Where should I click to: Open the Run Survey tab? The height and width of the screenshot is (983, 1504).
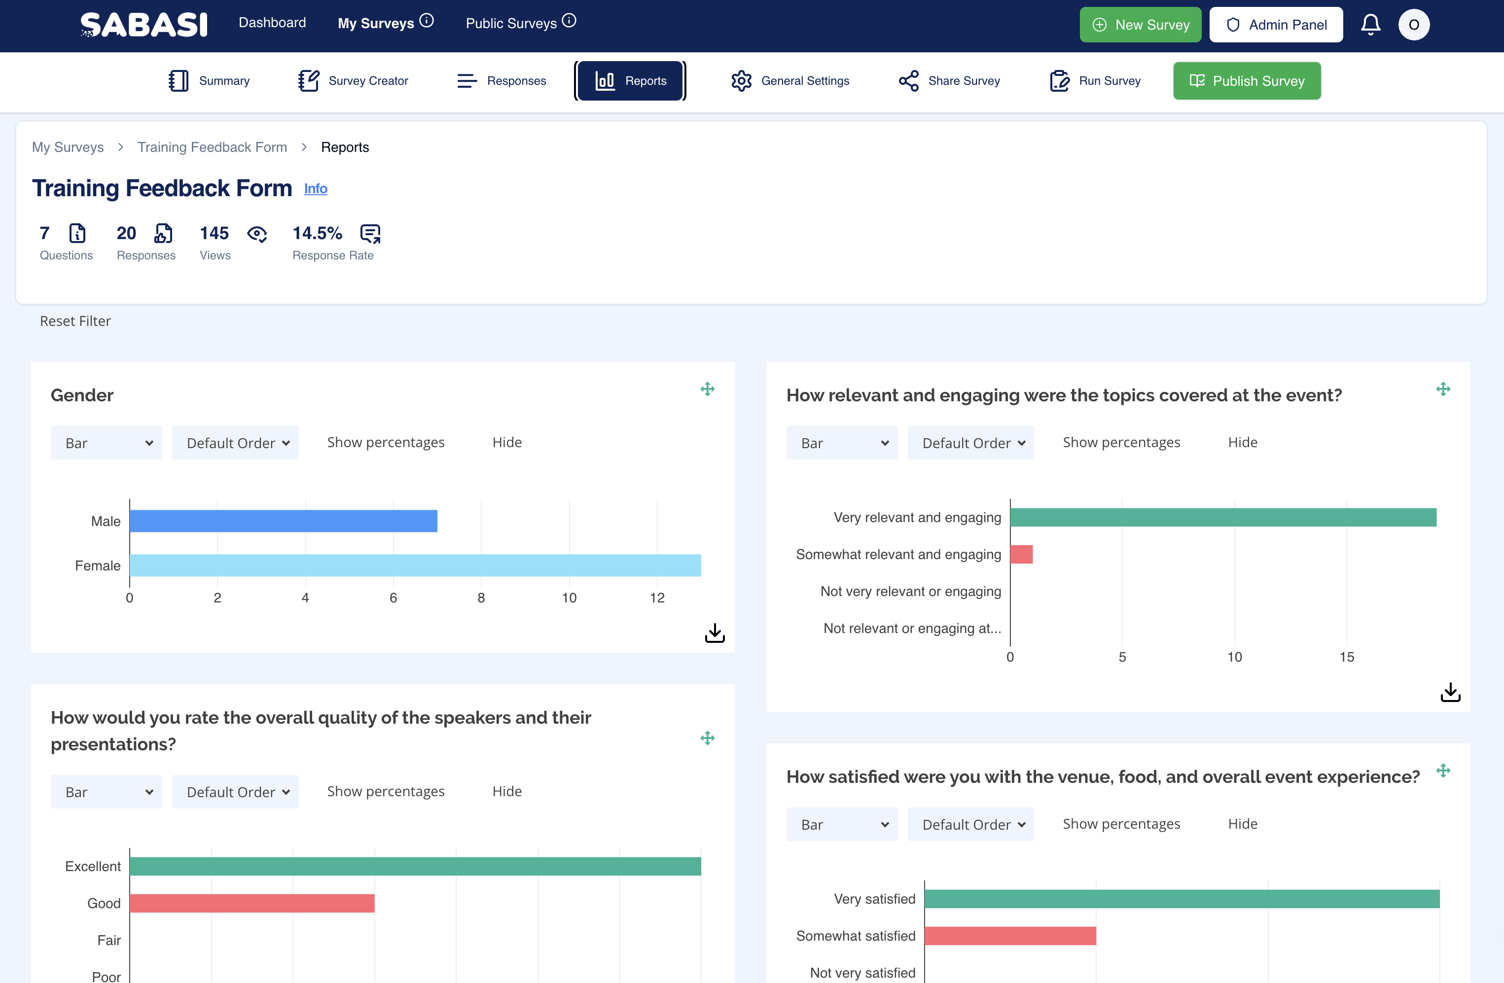click(1095, 81)
